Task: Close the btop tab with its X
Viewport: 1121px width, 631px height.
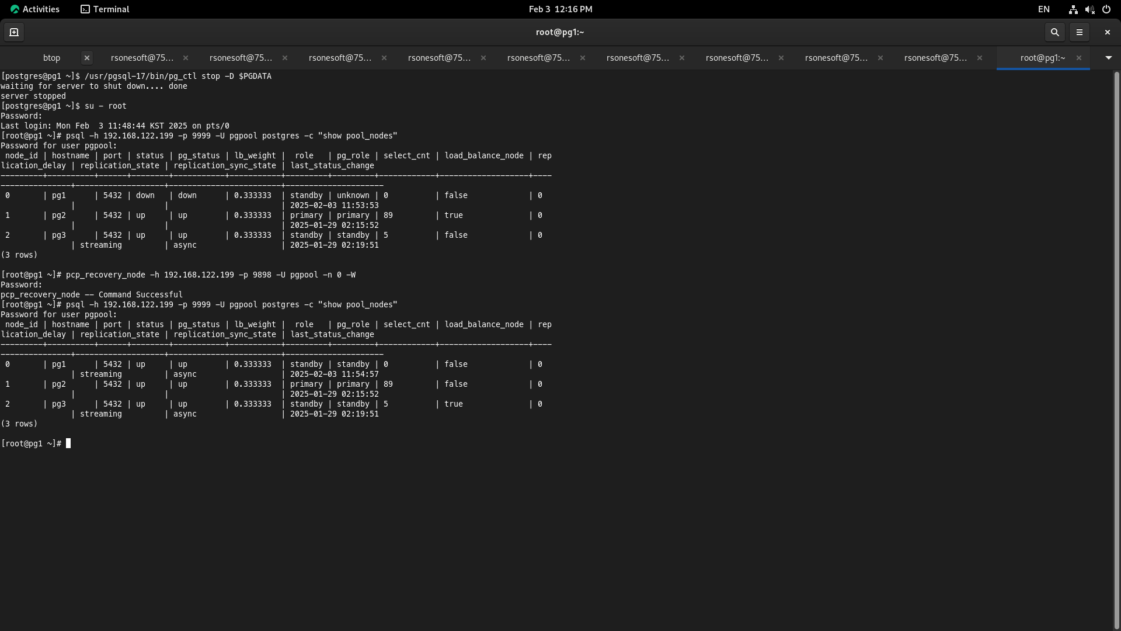Action: point(87,58)
